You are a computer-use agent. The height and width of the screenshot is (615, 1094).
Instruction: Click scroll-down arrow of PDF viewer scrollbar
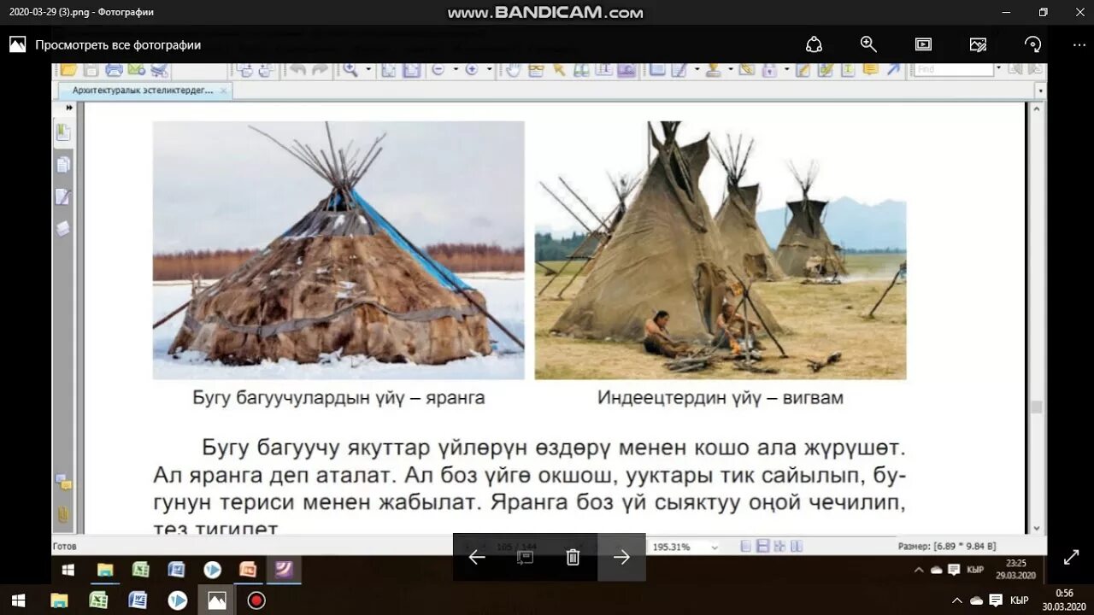coord(1037,529)
